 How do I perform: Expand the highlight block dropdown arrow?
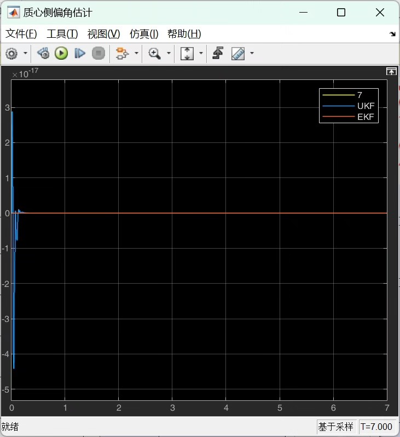point(136,53)
